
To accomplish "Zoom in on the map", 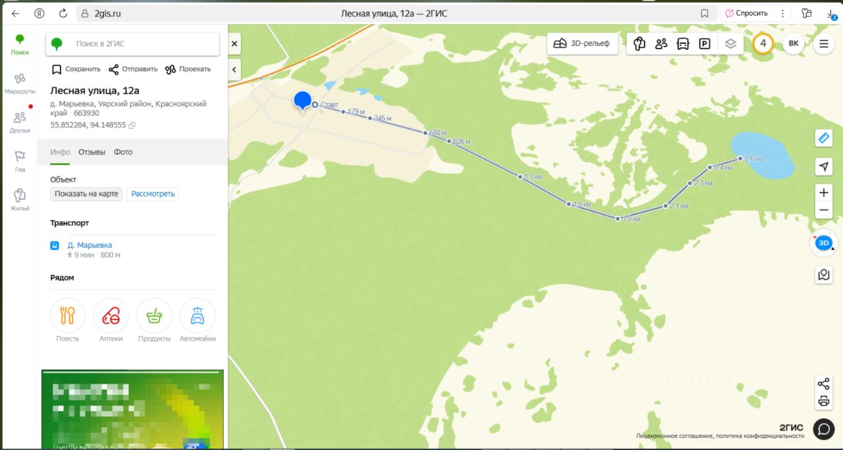I will point(824,193).
